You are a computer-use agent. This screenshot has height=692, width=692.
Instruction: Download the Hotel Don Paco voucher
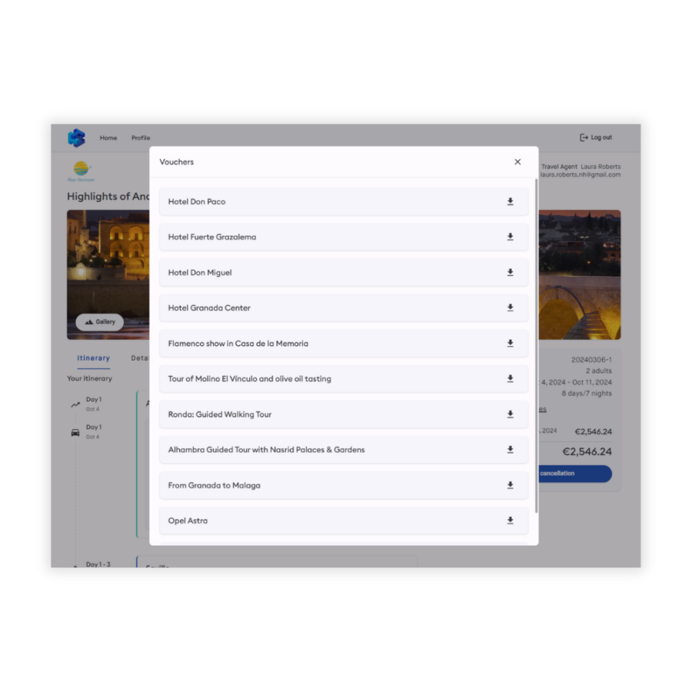511,201
